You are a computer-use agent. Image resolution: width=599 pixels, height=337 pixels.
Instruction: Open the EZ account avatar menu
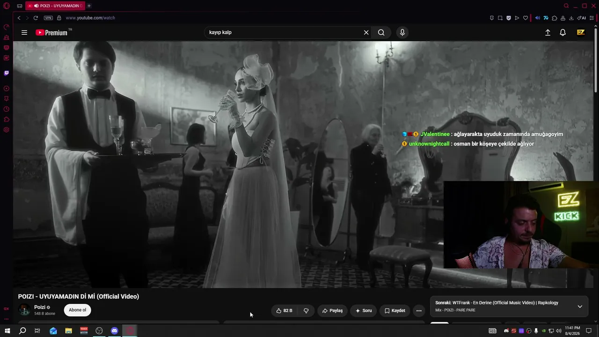coord(581,32)
